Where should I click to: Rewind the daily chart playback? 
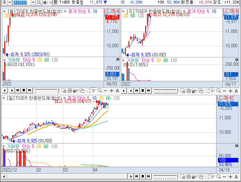pyautogui.click(x=137, y=176)
